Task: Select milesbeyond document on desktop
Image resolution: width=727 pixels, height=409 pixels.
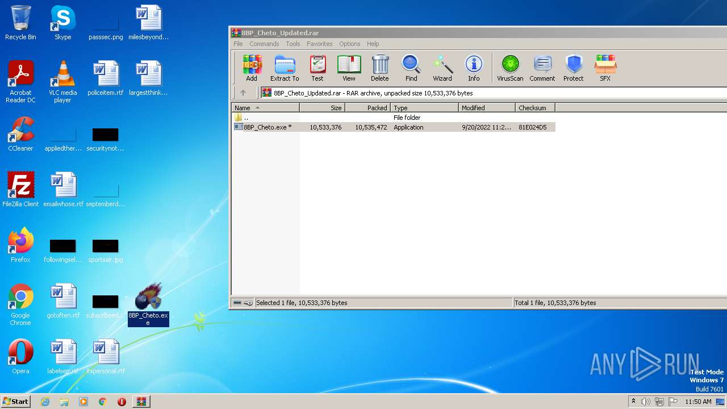Action: tap(148, 23)
